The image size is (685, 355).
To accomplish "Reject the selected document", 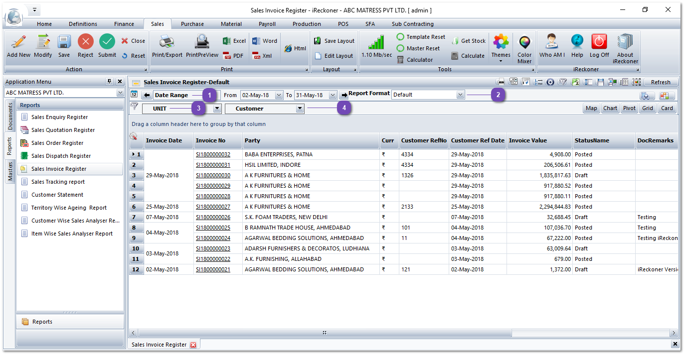I will (85, 47).
